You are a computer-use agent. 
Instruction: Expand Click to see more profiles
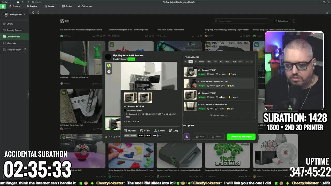219,115
